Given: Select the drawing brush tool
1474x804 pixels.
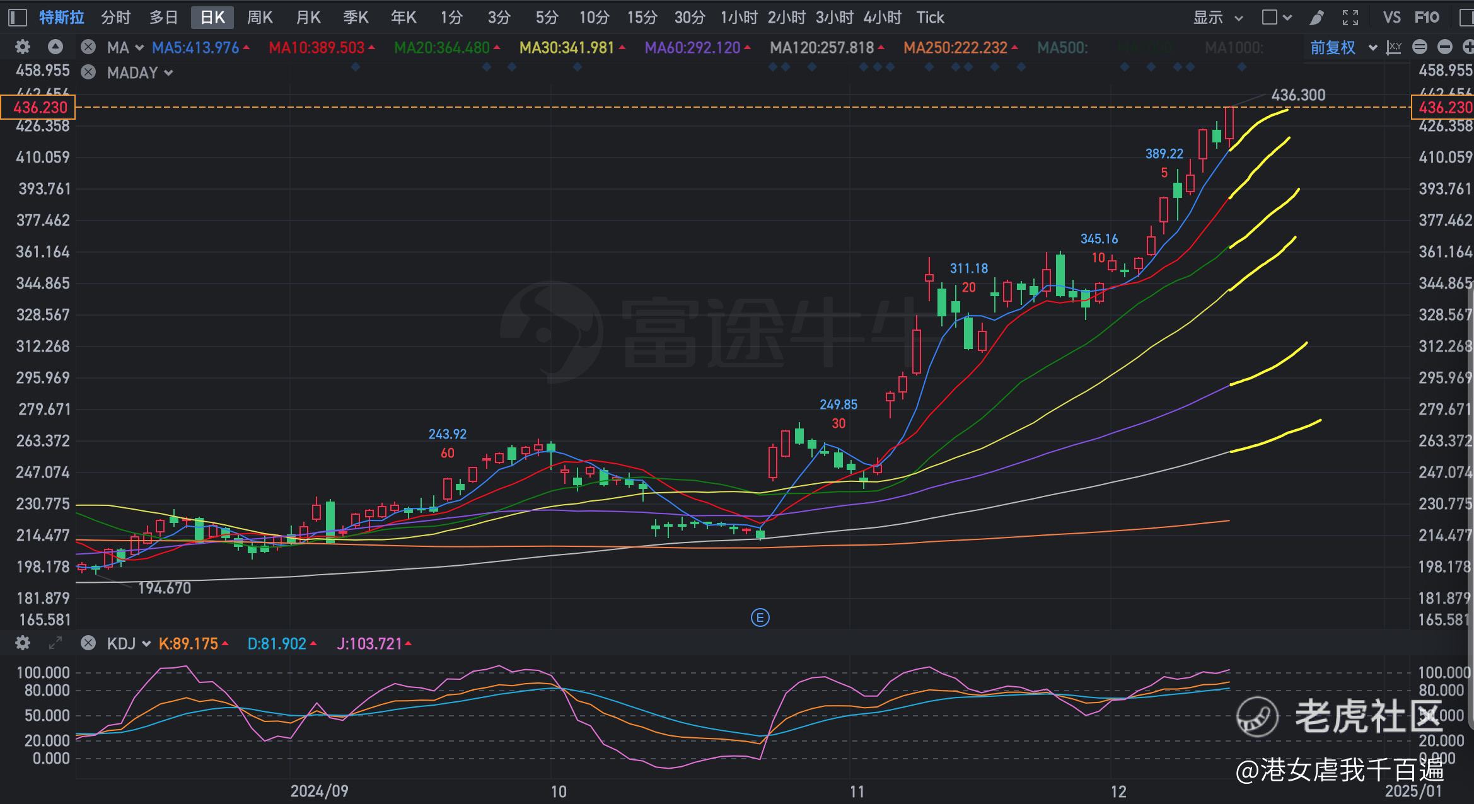Looking at the screenshot, I should pos(1316,18).
